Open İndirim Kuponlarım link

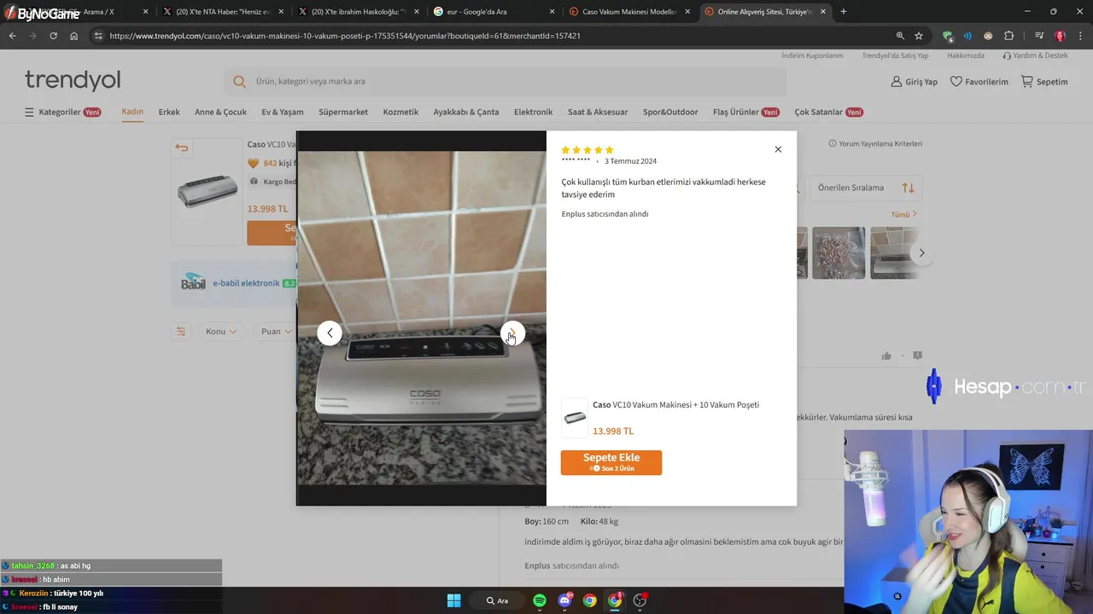[812, 55]
